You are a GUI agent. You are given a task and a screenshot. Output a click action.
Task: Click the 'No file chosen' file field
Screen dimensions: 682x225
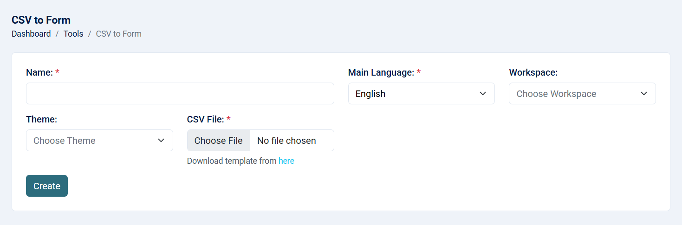(x=286, y=141)
